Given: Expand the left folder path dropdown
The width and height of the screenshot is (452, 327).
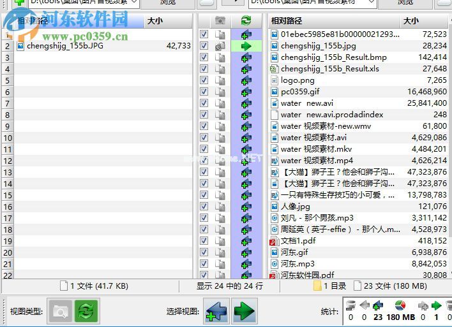Looking at the screenshot, I should (x=134, y=3).
